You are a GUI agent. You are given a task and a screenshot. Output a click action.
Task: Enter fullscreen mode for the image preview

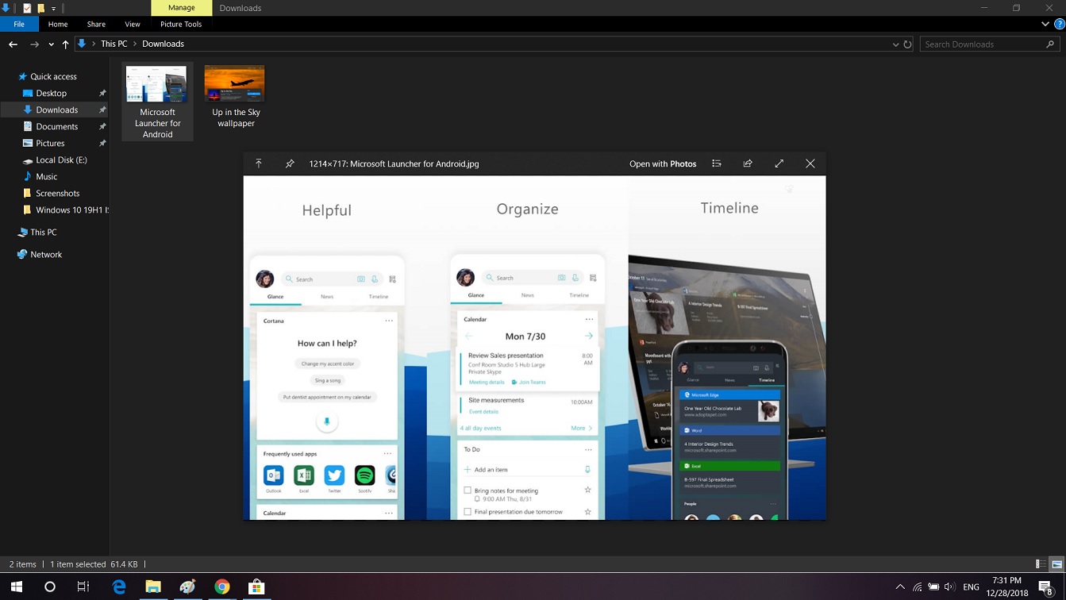click(779, 163)
